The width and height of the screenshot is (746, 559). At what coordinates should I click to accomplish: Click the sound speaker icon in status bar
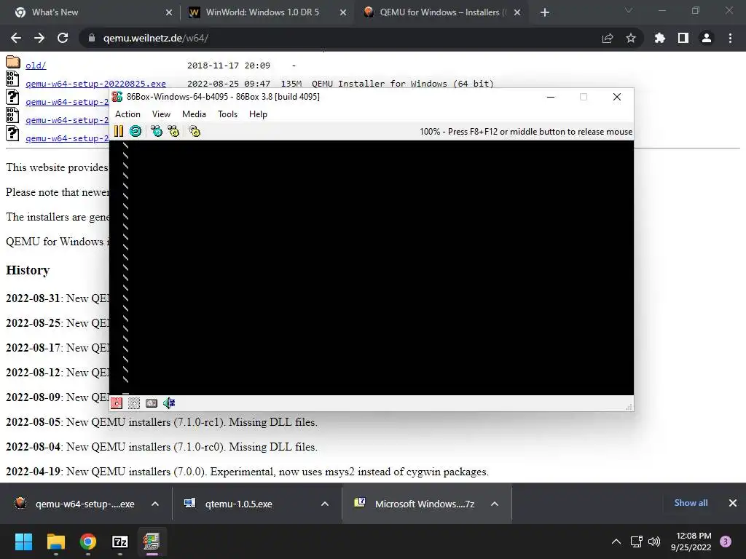(169, 403)
